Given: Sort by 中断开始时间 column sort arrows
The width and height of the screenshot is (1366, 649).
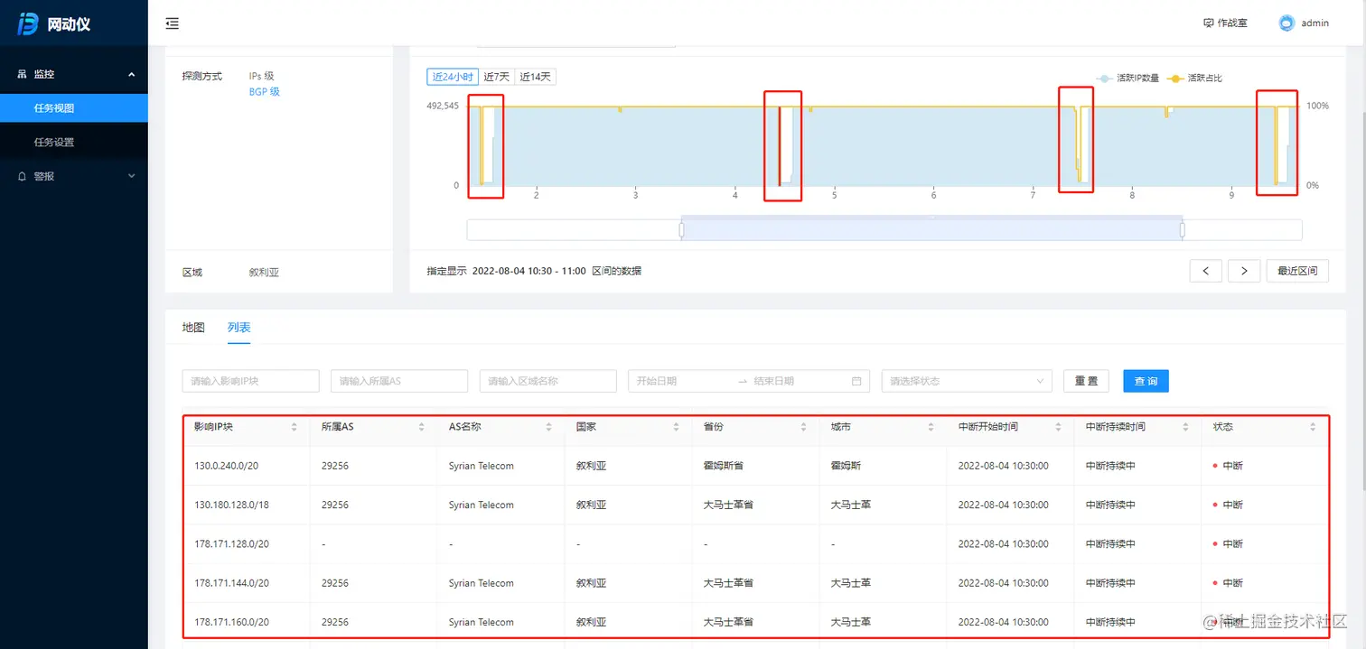Looking at the screenshot, I should point(1058,427).
